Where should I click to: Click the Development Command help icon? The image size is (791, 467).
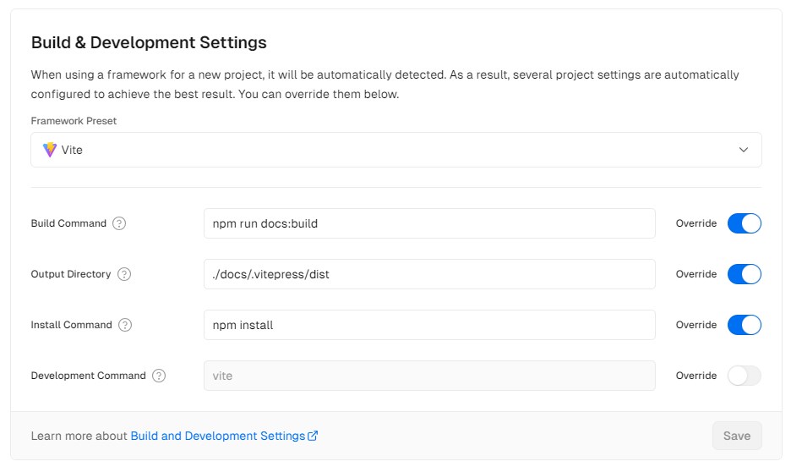click(x=159, y=376)
